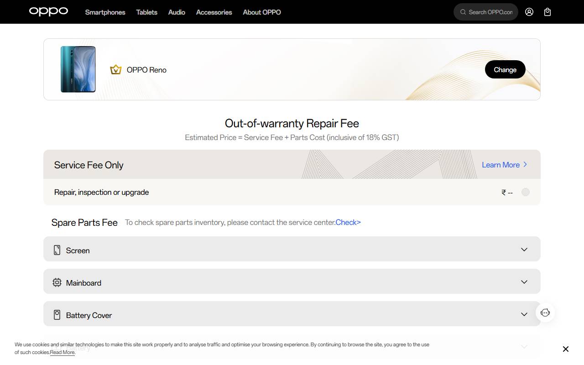Select the repair, inspection or upgrade radio button
This screenshot has width=584, height=365.
pos(526,192)
